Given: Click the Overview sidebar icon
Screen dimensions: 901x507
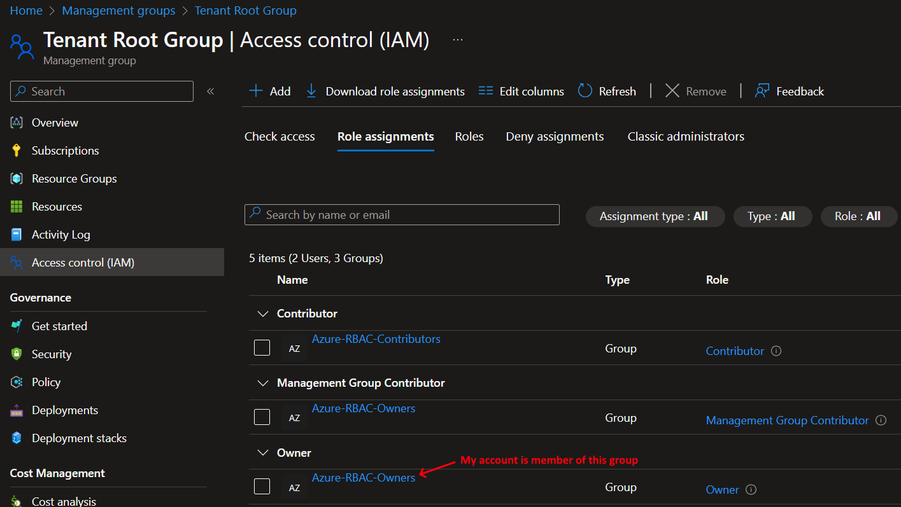Looking at the screenshot, I should 17,123.
